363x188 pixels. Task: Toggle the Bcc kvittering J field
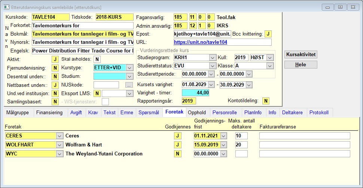pos(268,34)
